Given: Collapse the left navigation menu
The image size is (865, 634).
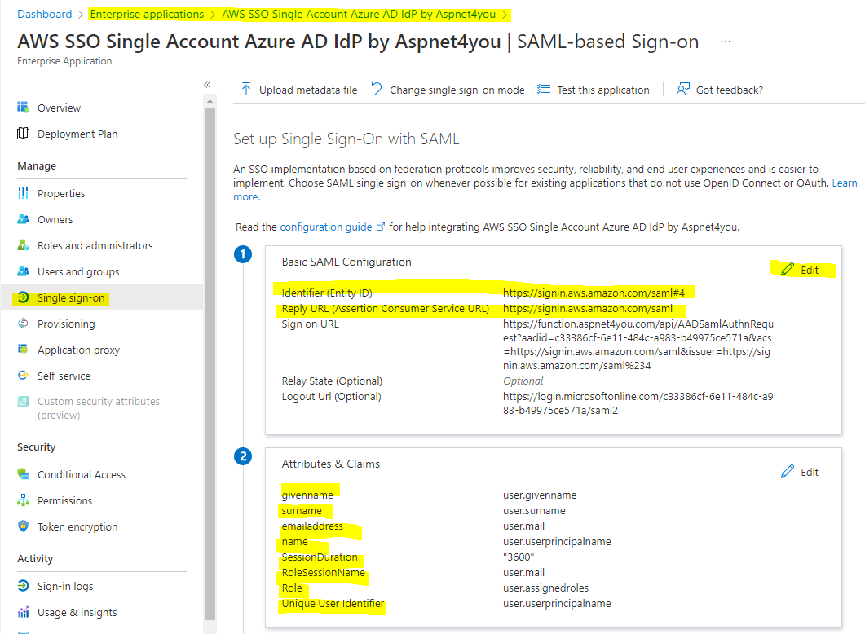Looking at the screenshot, I should [x=207, y=85].
